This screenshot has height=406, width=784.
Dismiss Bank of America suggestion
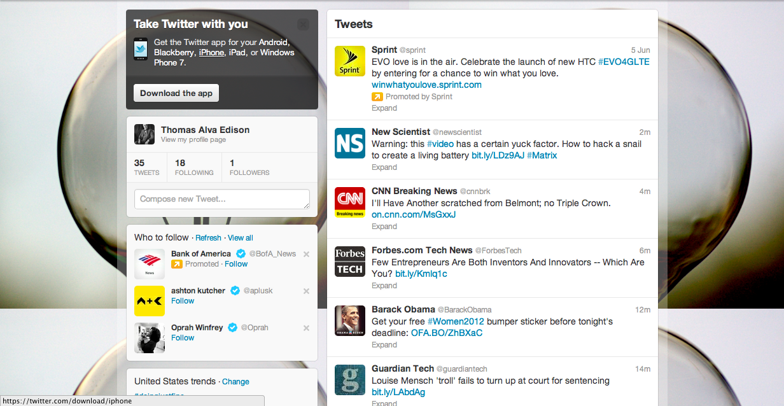pyautogui.click(x=306, y=255)
